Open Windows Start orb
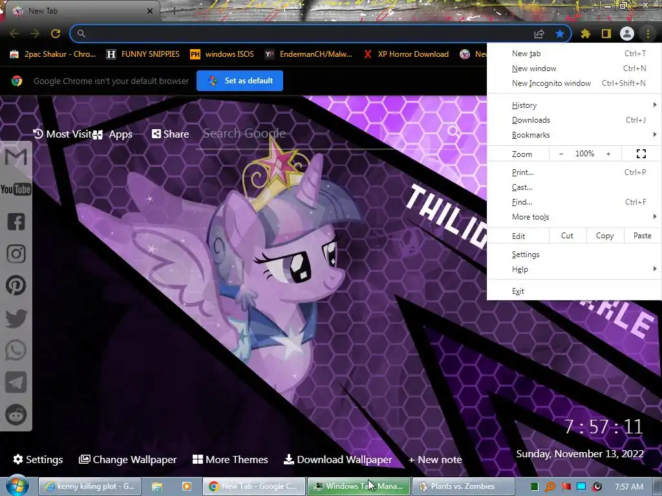This screenshot has width=662, height=496. coord(17,486)
